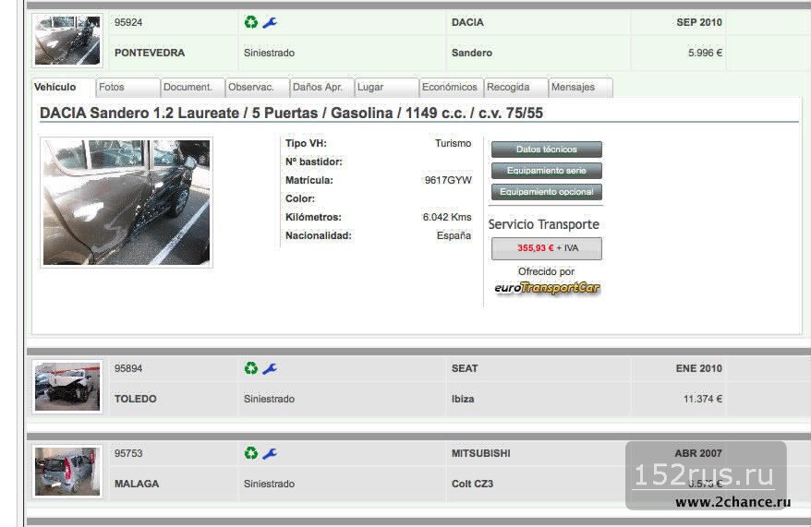Click the green recycle icon in the Mitsubishi row

click(251, 453)
